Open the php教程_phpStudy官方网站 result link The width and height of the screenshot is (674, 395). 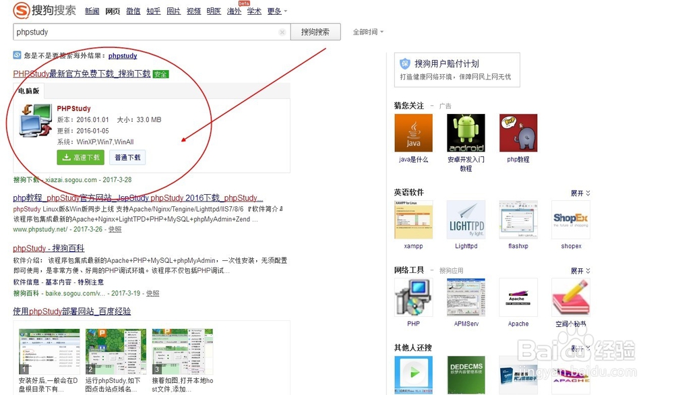[138, 197]
